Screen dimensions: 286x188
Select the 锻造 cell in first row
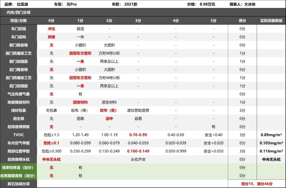pyautogui.click(x=80, y=28)
